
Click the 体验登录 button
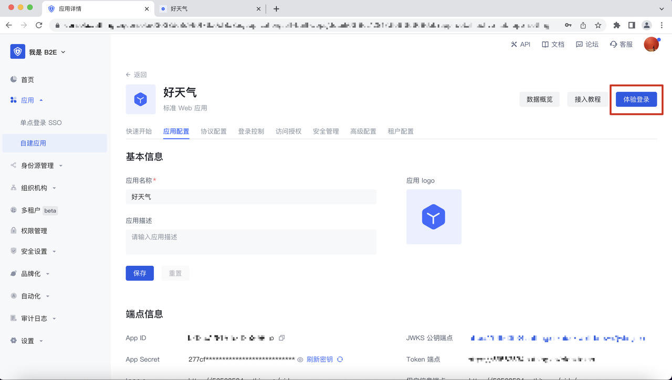tap(636, 99)
